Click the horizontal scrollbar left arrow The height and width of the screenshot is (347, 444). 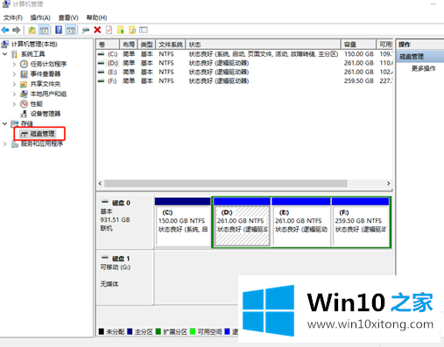100,184
